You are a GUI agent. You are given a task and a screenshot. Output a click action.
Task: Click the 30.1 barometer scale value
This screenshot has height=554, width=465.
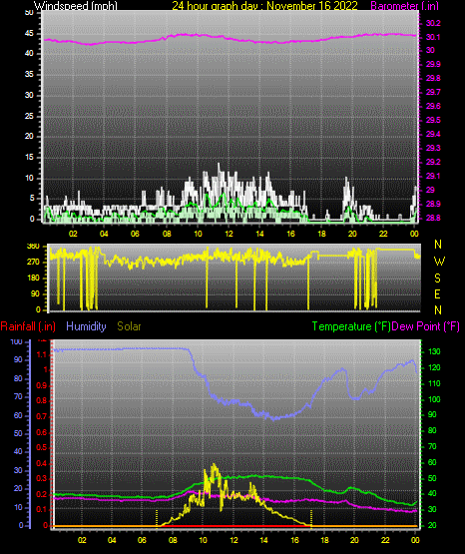pyautogui.click(x=433, y=37)
